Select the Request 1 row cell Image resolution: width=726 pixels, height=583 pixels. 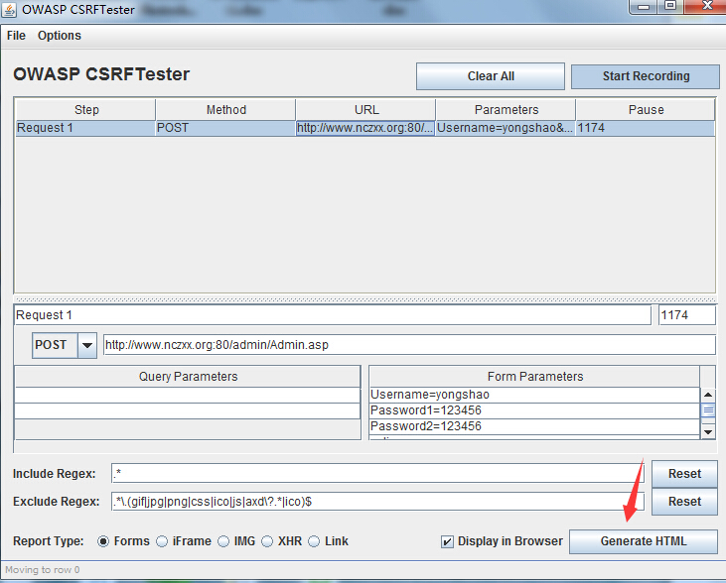[x=85, y=128]
